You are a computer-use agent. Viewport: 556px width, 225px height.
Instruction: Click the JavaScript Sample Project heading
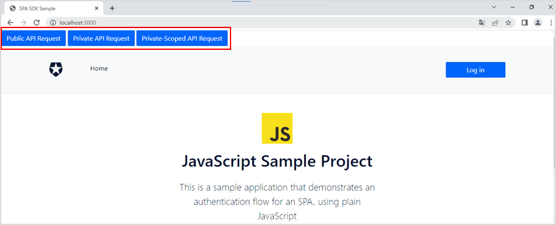click(x=277, y=161)
